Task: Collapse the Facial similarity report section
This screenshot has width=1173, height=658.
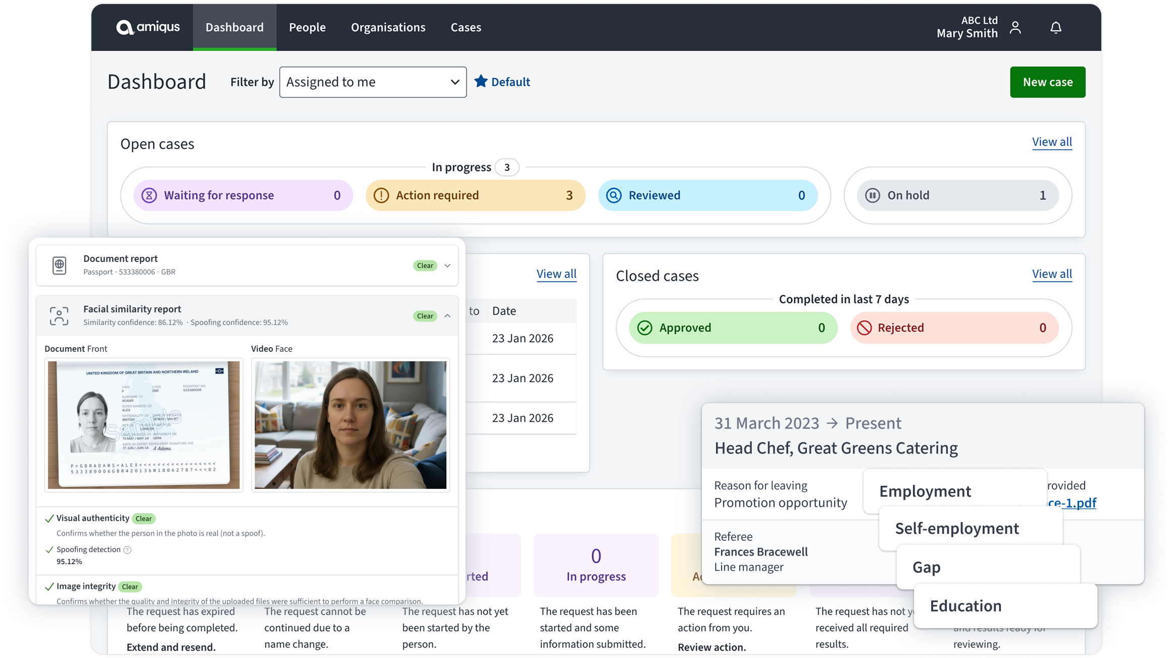Action: [x=447, y=316]
